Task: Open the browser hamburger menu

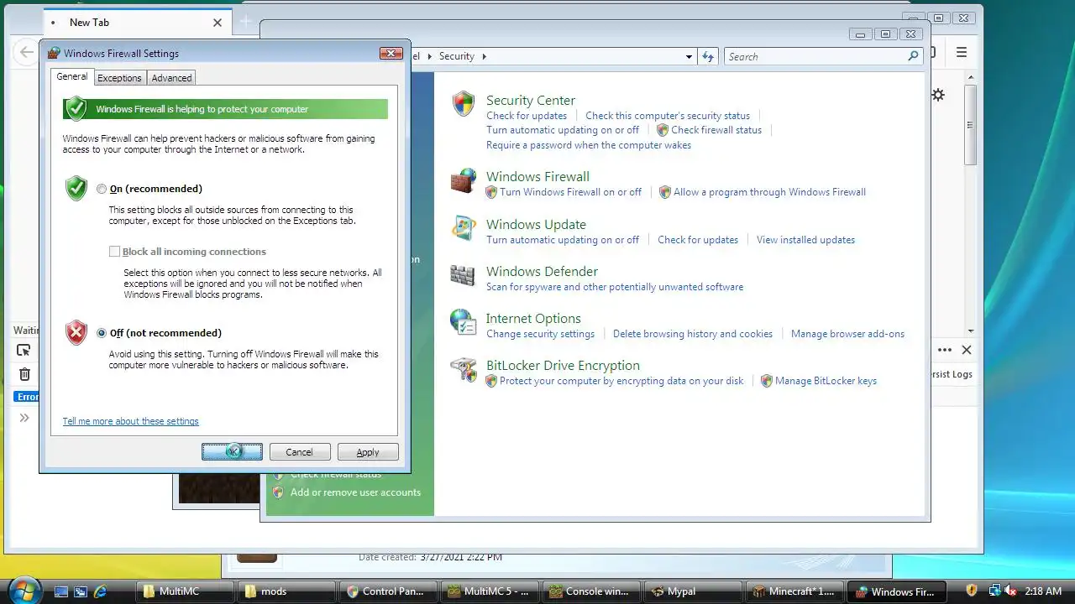Action: pyautogui.click(x=962, y=52)
